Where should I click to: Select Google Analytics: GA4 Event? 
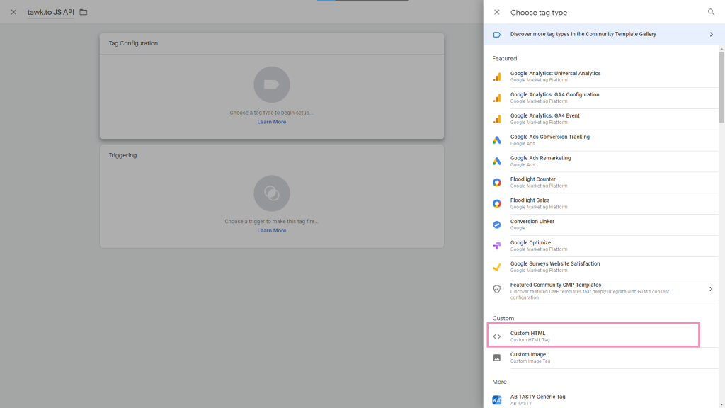(604, 119)
